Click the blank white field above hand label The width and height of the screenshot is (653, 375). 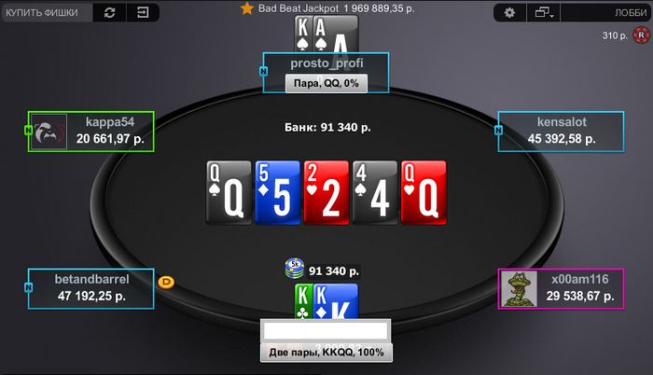pos(326,331)
